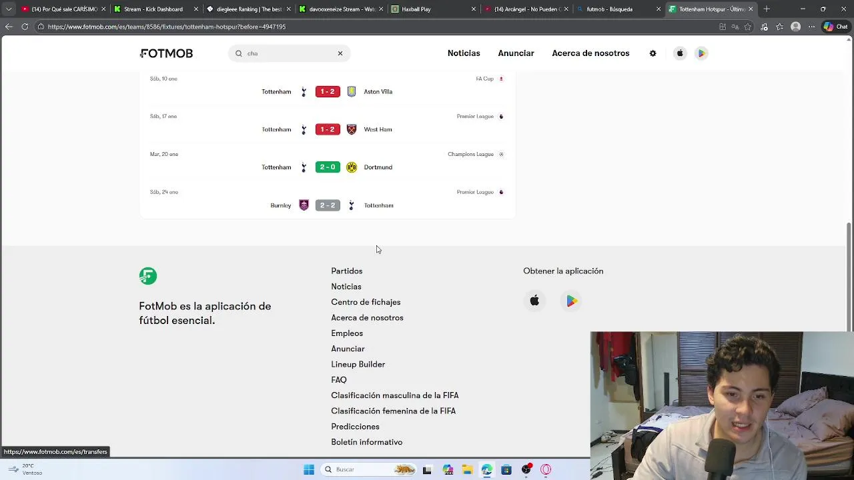Open Noticias in the header menu
Image resolution: width=854 pixels, height=480 pixels.
pyautogui.click(x=464, y=53)
